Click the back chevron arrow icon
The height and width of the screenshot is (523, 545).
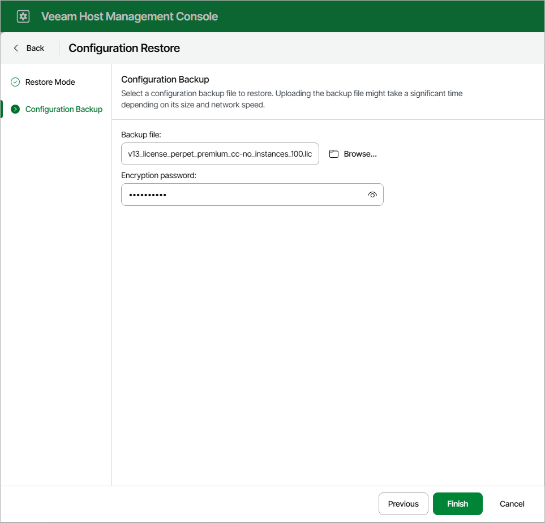[x=16, y=48]
